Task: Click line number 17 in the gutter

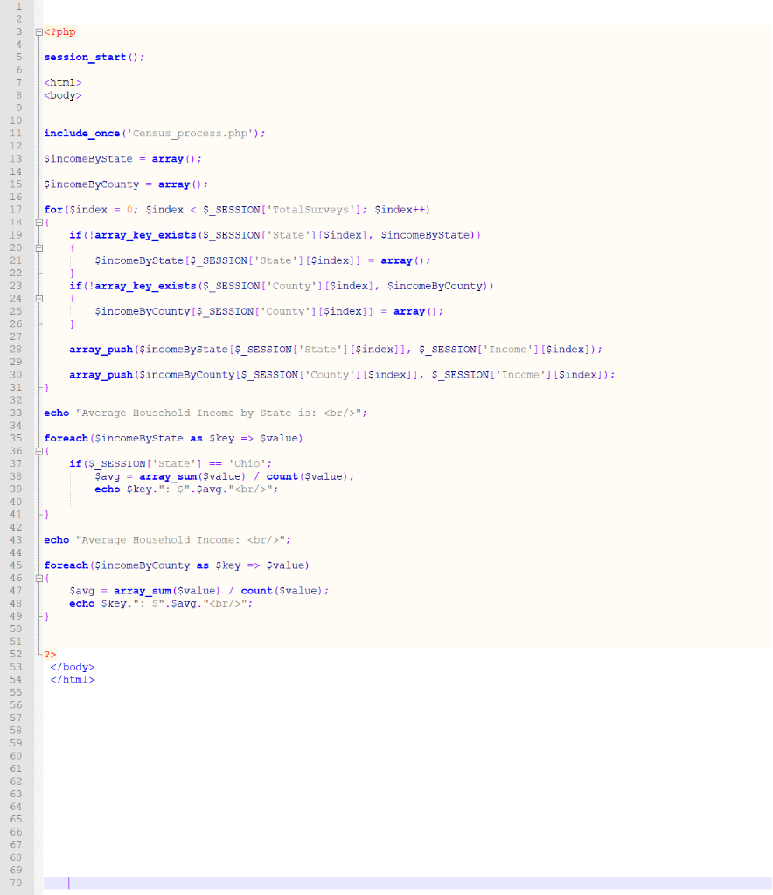Action: click(16, 209)
